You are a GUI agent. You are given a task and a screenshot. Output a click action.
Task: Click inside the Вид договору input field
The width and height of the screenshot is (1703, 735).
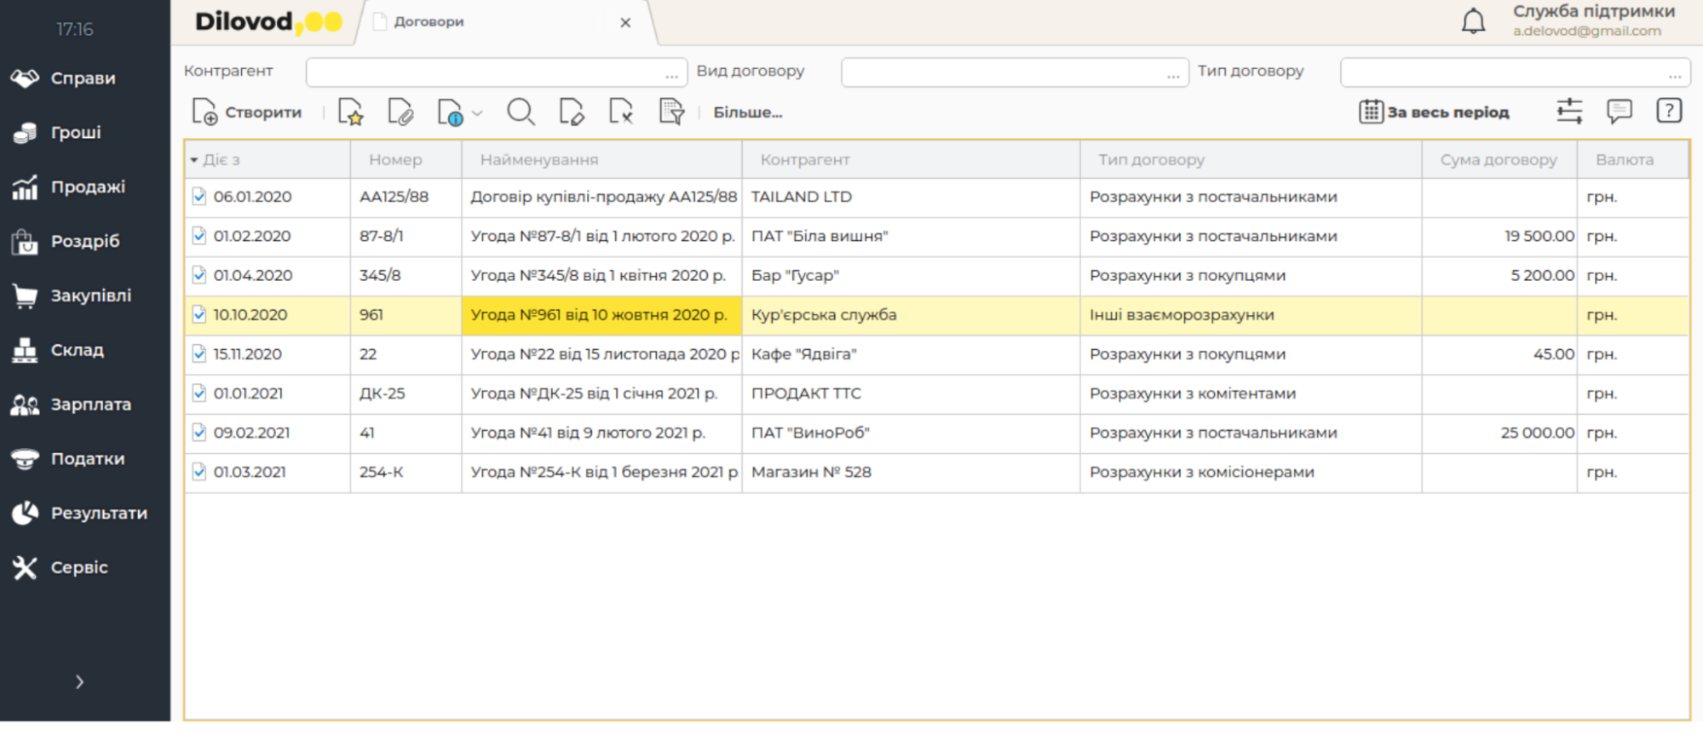pos(1001,73)
